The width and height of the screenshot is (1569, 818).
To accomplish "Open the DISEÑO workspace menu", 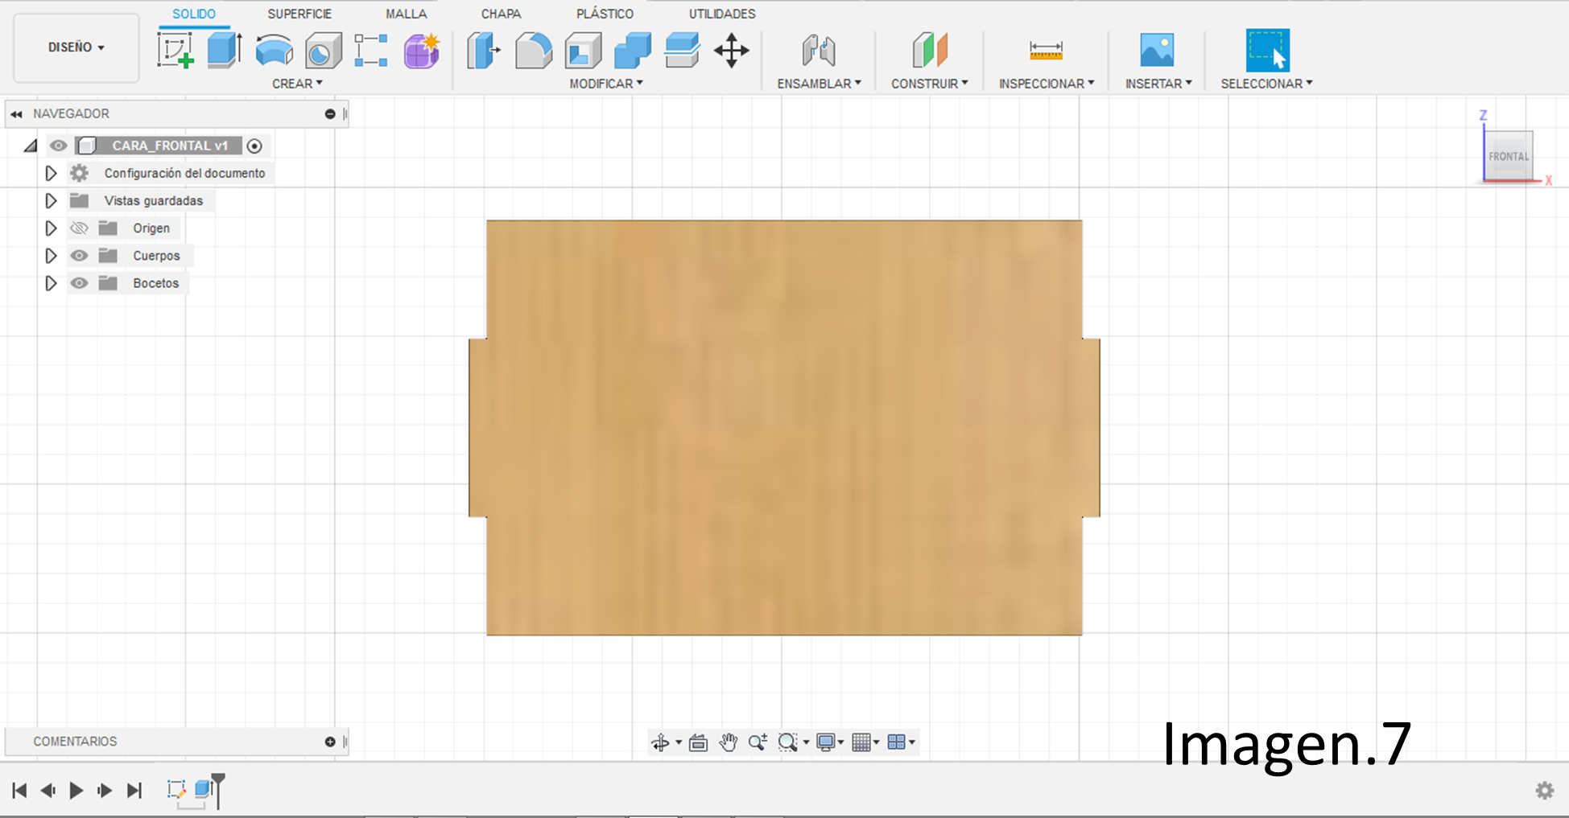I will (75, 47).
